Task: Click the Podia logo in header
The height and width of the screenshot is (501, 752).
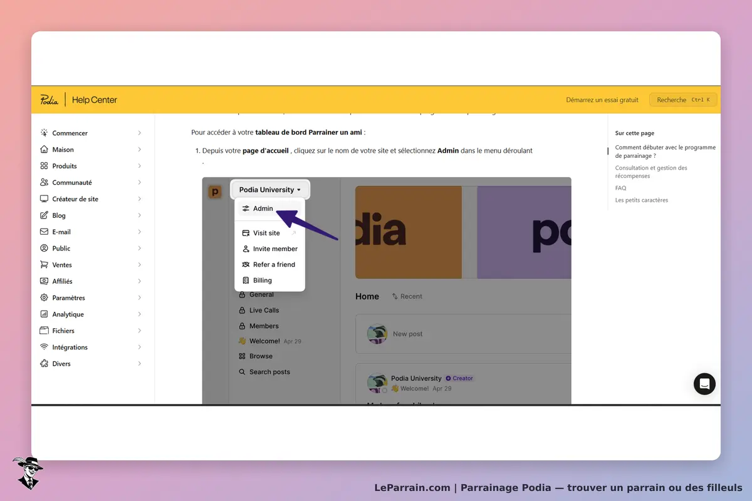Action: pyautogui.click(x=49, y=100)
